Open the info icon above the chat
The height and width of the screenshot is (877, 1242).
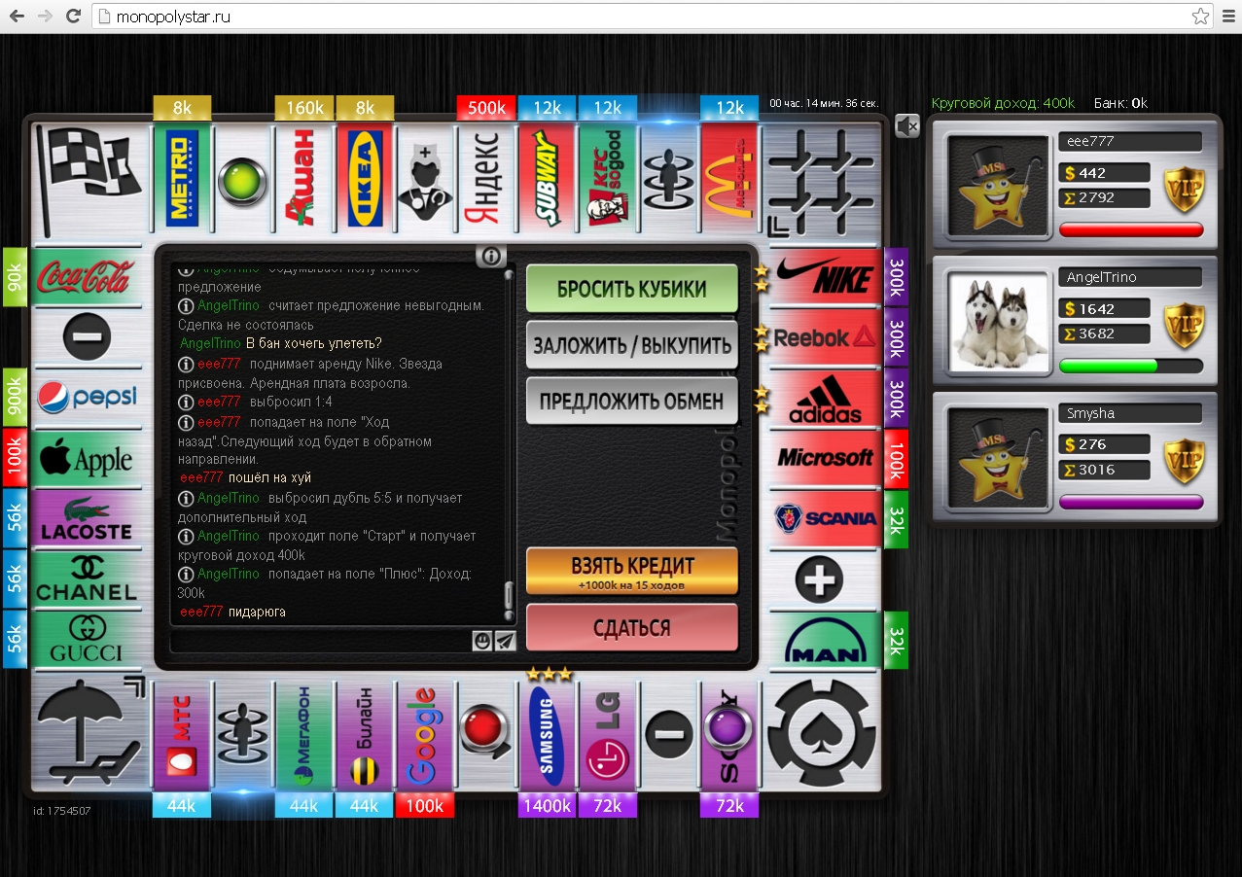(x=491, y=256)
